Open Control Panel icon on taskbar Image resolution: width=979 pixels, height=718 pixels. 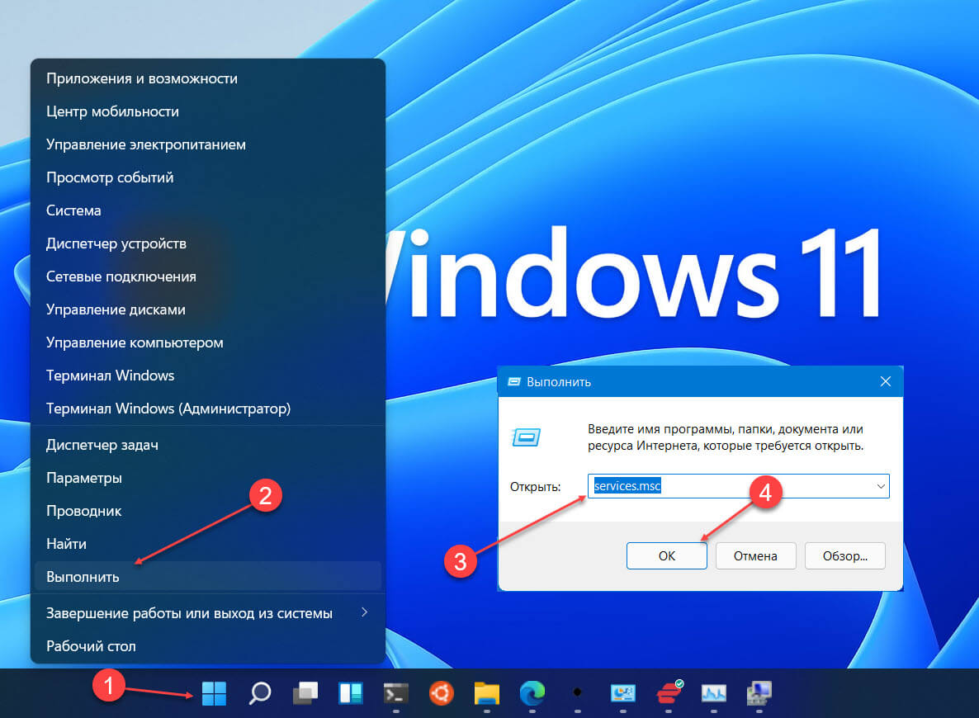623,693
